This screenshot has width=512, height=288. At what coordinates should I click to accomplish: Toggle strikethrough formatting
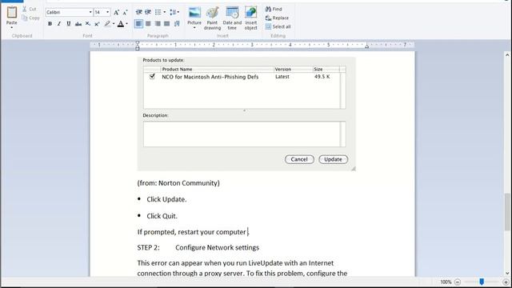(x=78, y=23)
